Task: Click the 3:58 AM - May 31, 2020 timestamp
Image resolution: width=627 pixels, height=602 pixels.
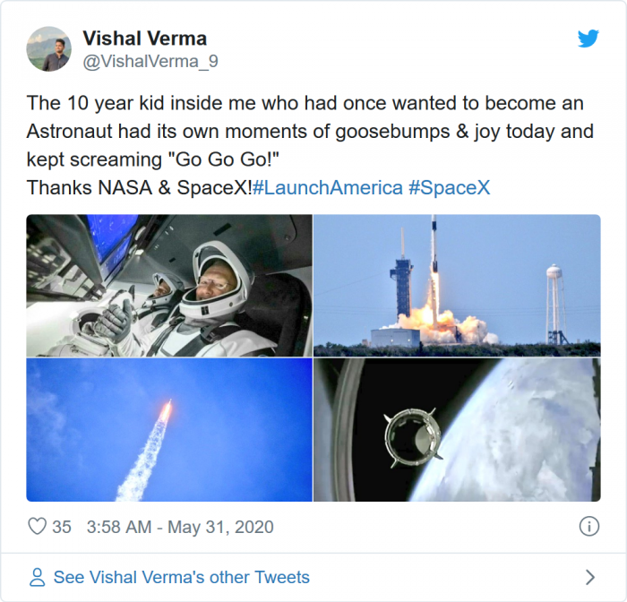Action: click(x=180, y=527)
